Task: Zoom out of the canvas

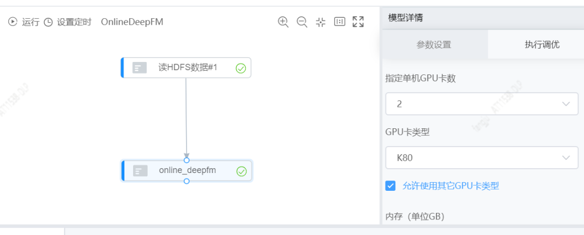Action: point(302,22)
